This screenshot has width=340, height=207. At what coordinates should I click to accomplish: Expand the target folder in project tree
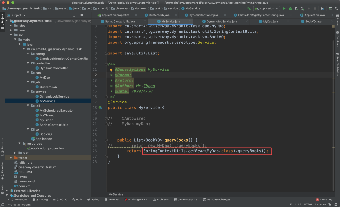click(11, 158)
